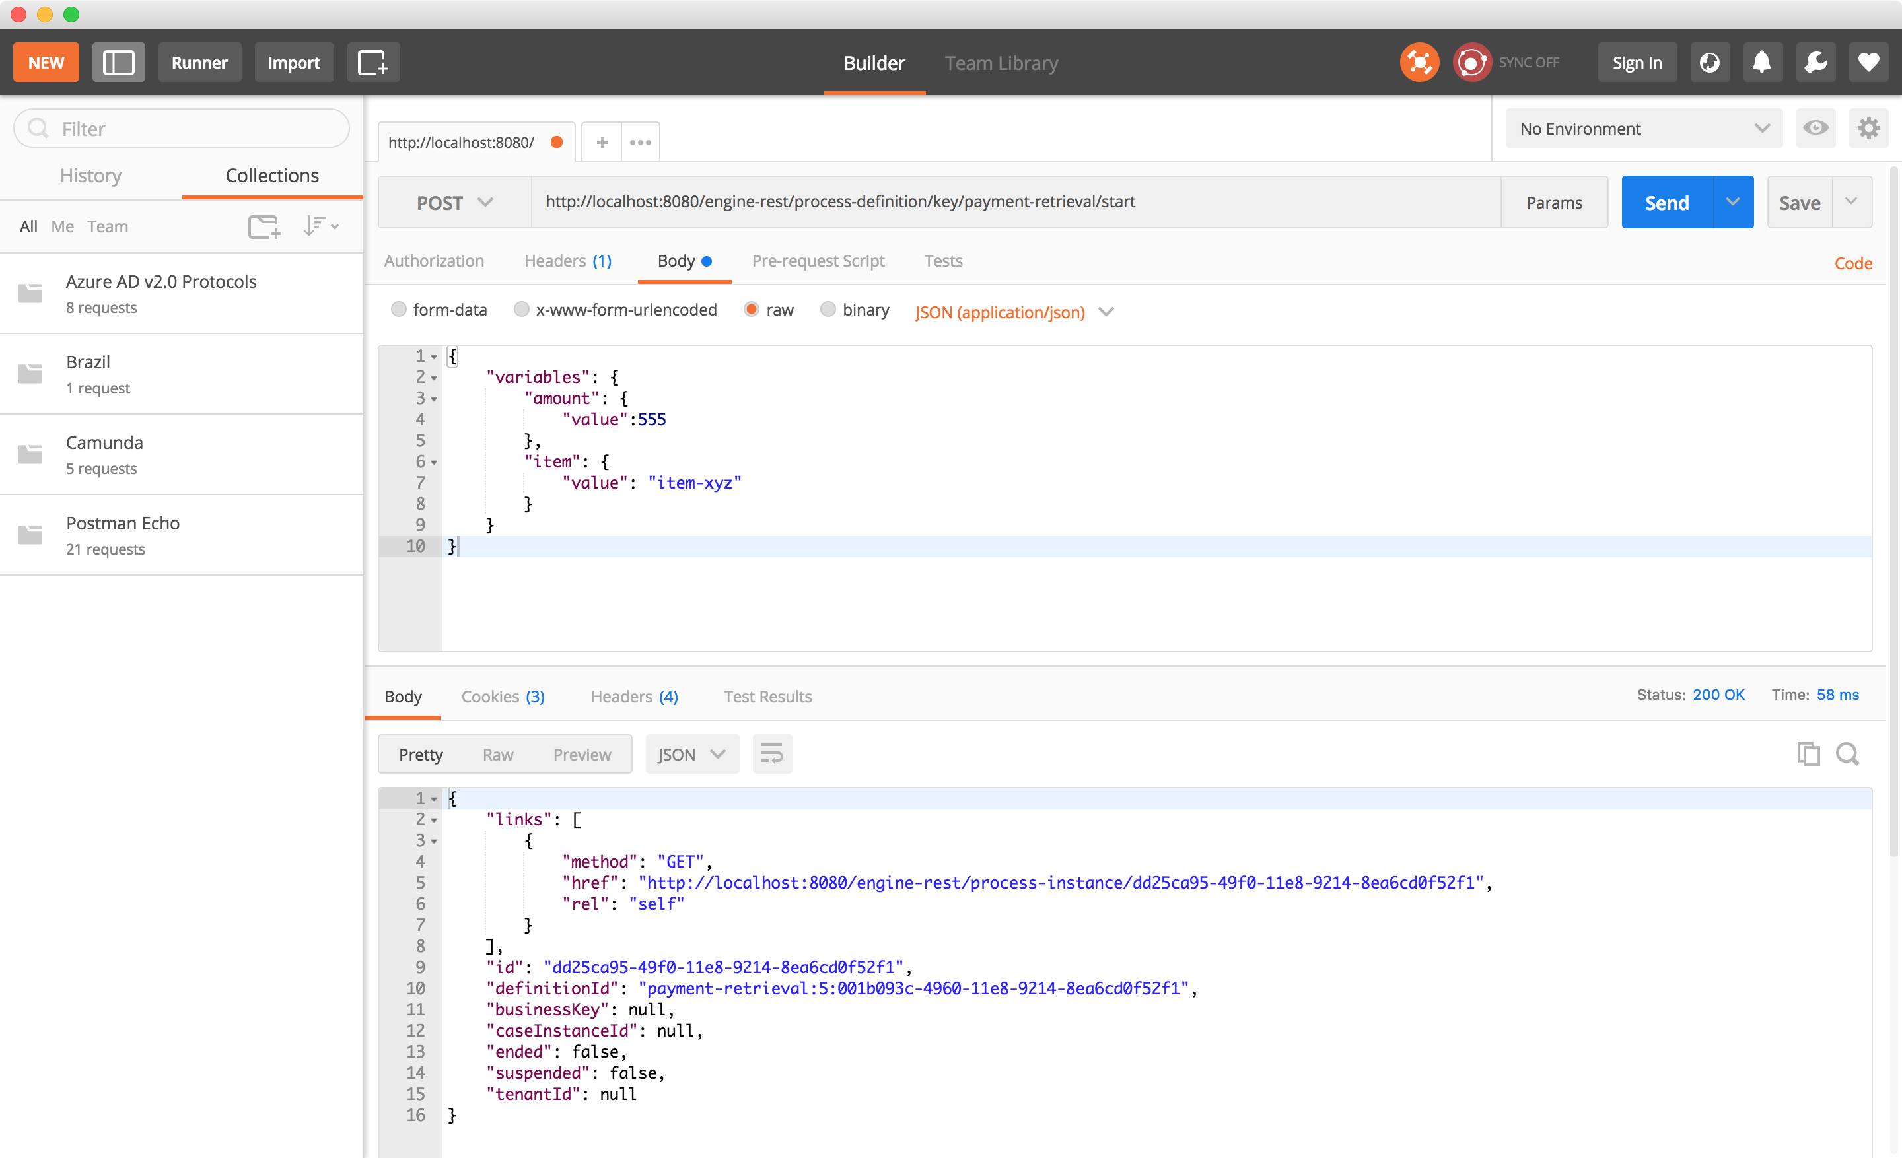Click the new collection folder icon
Viewport: 1902px width, 1158px height.
click(x=264, y=226)
